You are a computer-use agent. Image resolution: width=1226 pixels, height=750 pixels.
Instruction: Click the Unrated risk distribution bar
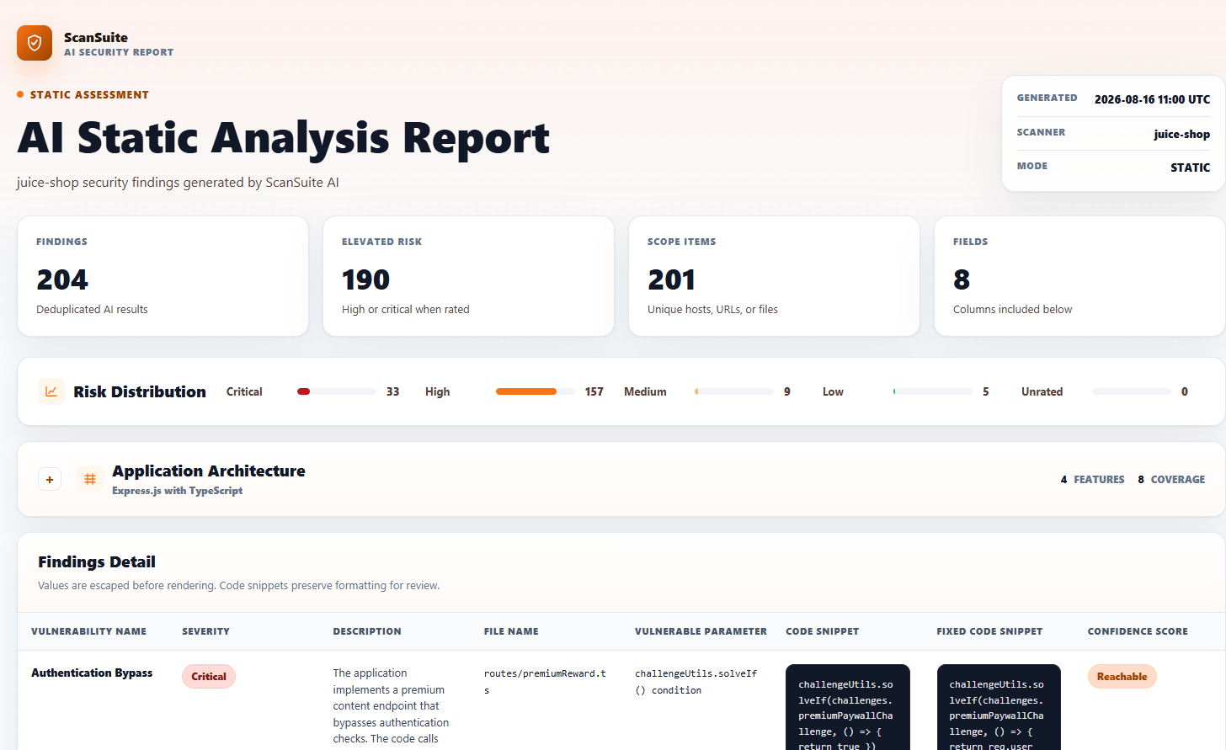coord(1132,391)
